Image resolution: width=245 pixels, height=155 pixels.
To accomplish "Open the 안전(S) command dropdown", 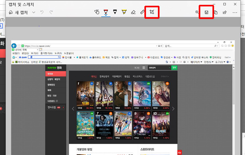I will click(209, 62).
